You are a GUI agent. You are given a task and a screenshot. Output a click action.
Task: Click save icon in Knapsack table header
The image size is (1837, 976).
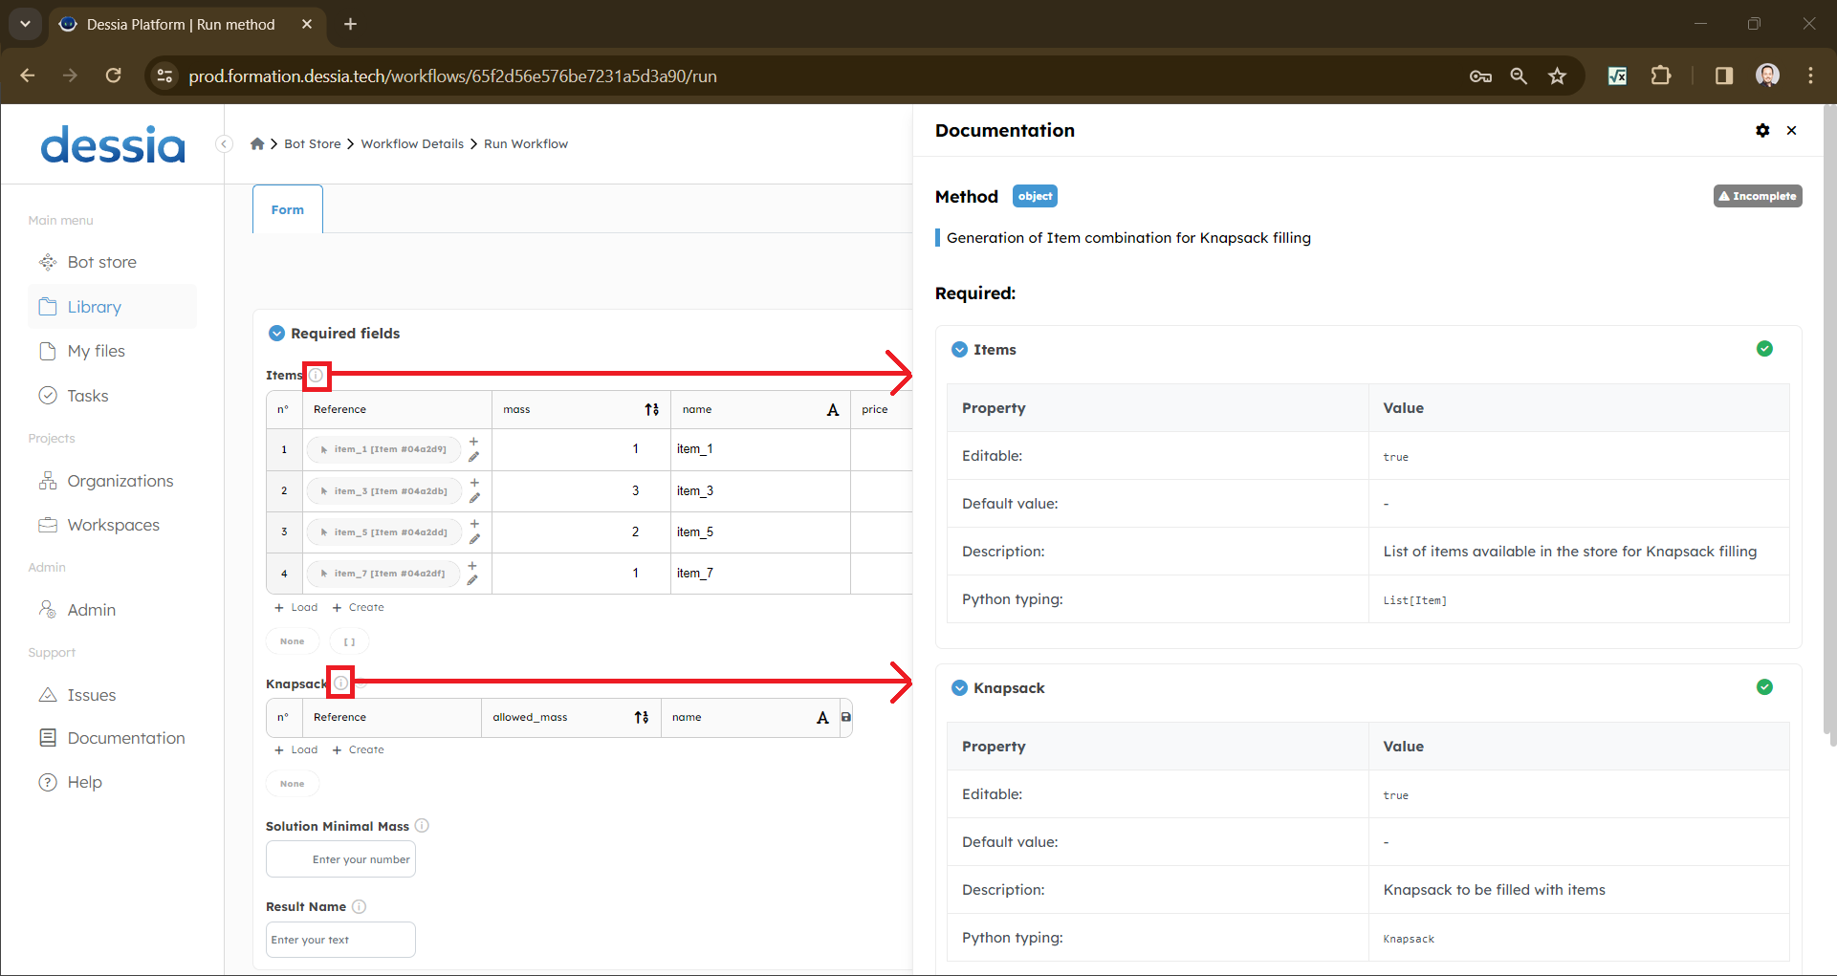(845, 717)
